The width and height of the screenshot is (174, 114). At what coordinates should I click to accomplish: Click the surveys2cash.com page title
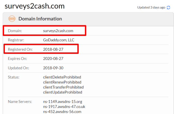tap(35, 6)
